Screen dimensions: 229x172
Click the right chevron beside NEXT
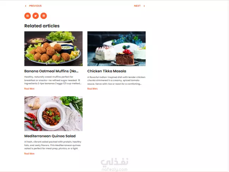[144, 6]
